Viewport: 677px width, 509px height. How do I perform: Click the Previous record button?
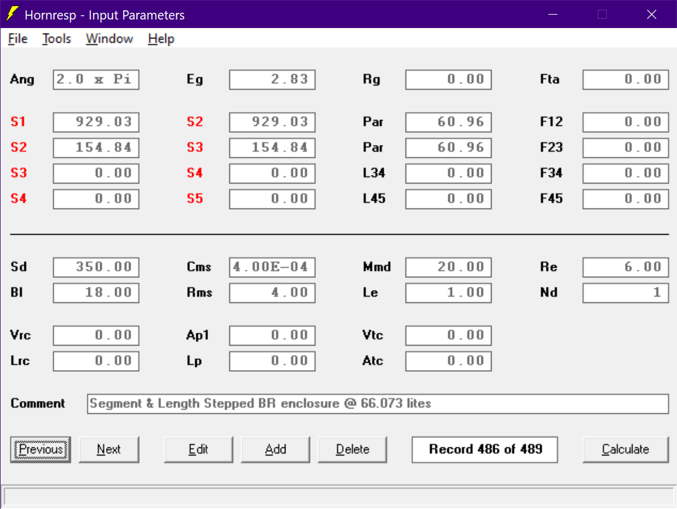tap(41, 449)
